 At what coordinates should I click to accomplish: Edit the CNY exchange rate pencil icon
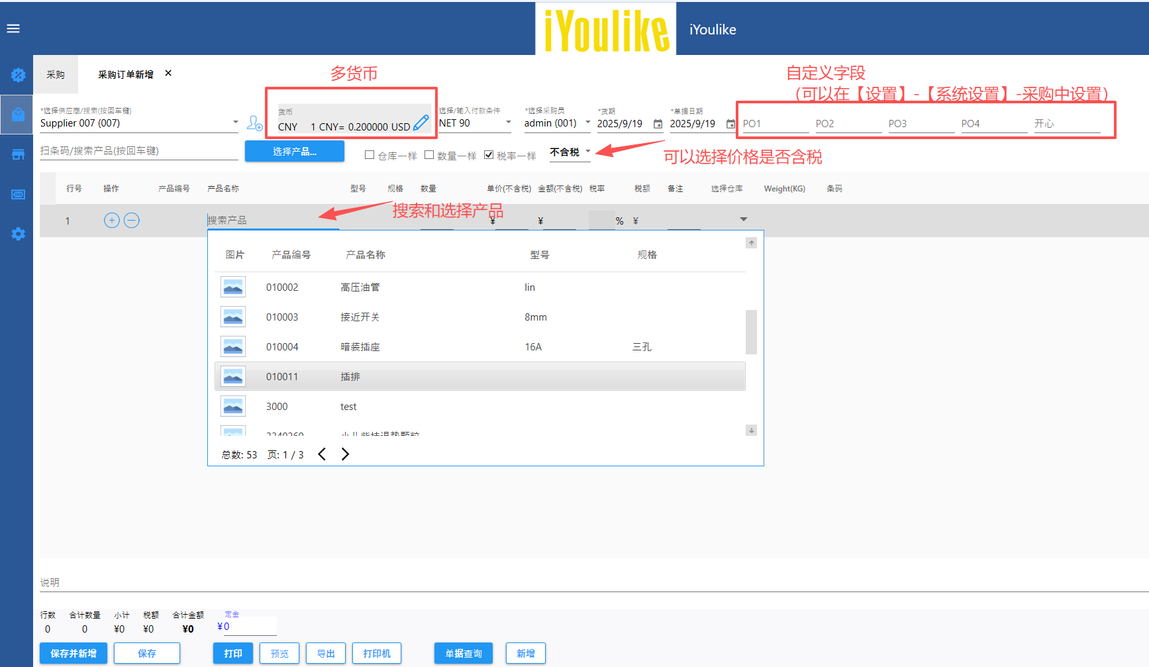click(x=421, y=123)
